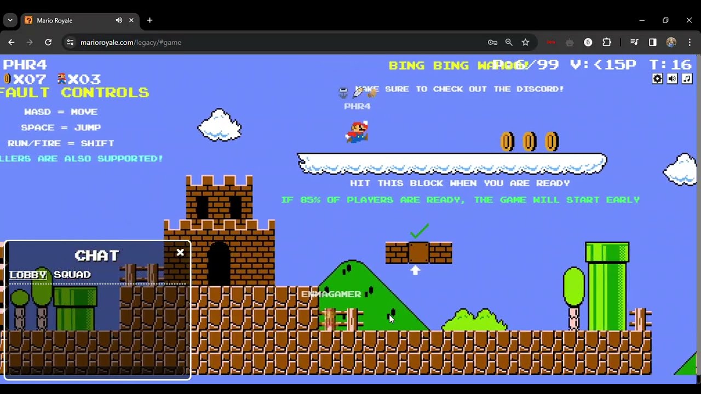
Task: Open the media controls playlist icon
Action: pos(634,42)
